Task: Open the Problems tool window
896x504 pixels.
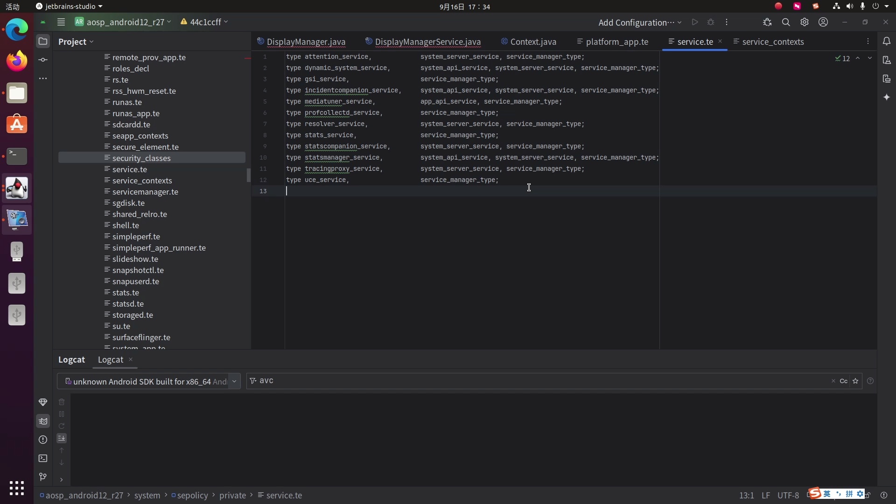Action: (43, 440)
